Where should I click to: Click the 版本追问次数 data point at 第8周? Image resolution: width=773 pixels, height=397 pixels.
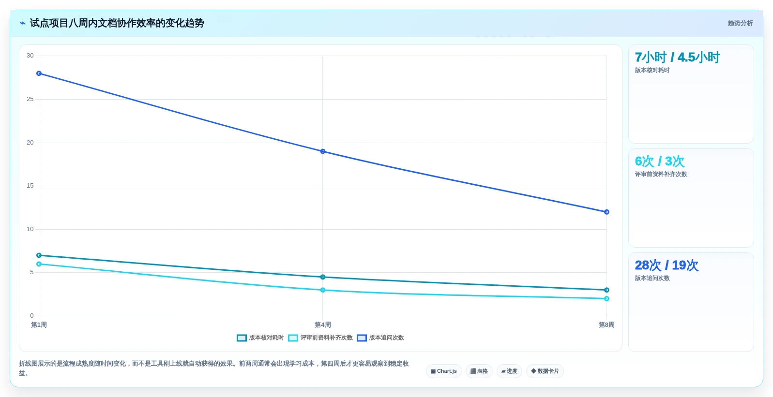click(606, 212)
